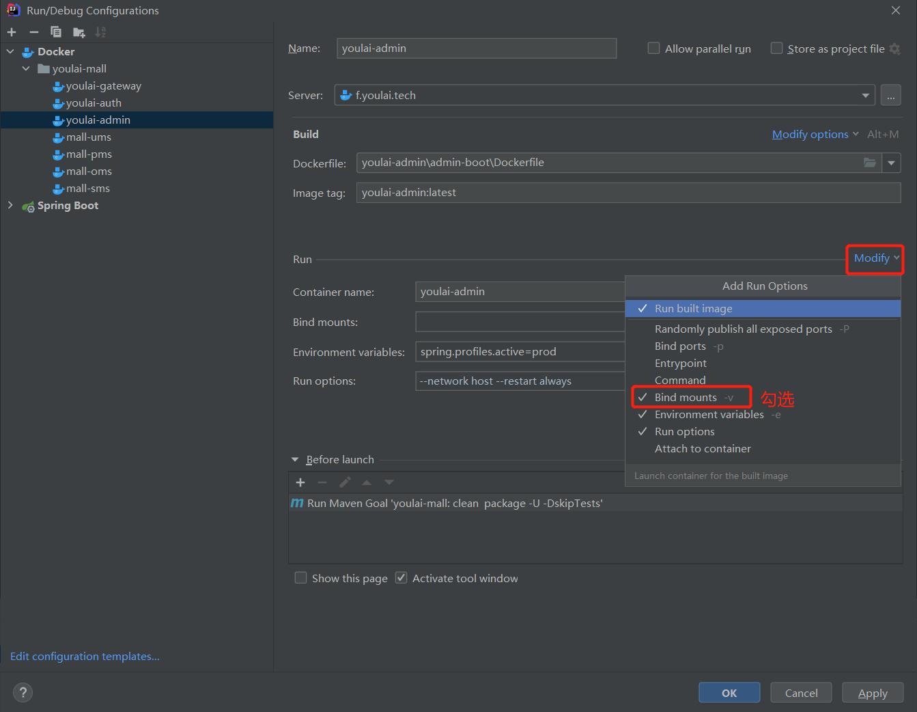Copy configuration icon in the left toolbar
The width and height of the screenshot is (917, 712).
[x=56, y=32]
